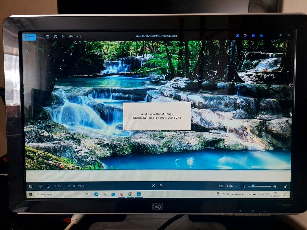Open the Windows Start menu
The height and width of the screenshot is (230, 307).
point(31,195)
